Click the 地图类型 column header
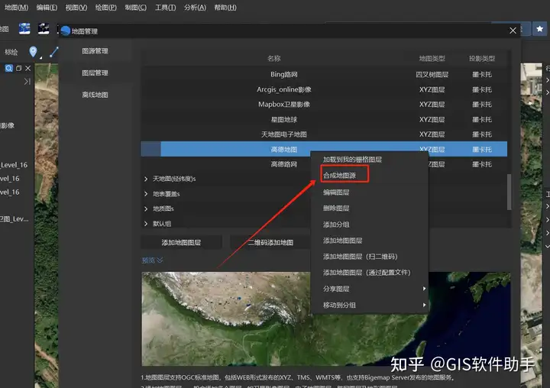This screenshot has width=550, height=388. [x=432, y=59]
